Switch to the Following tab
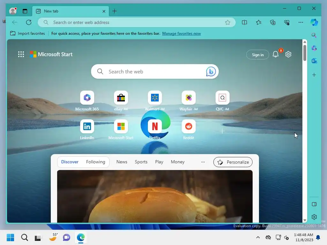 [x=95, y=162]
